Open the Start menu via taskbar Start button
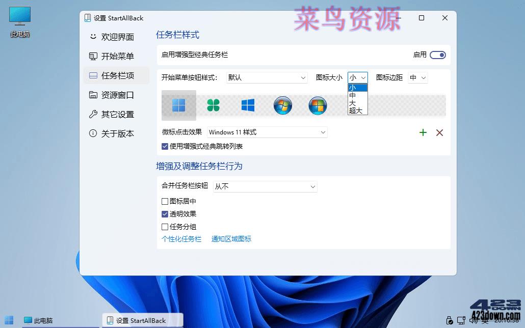The height and width of the screenshot is (328, 525). pos(8,320)
